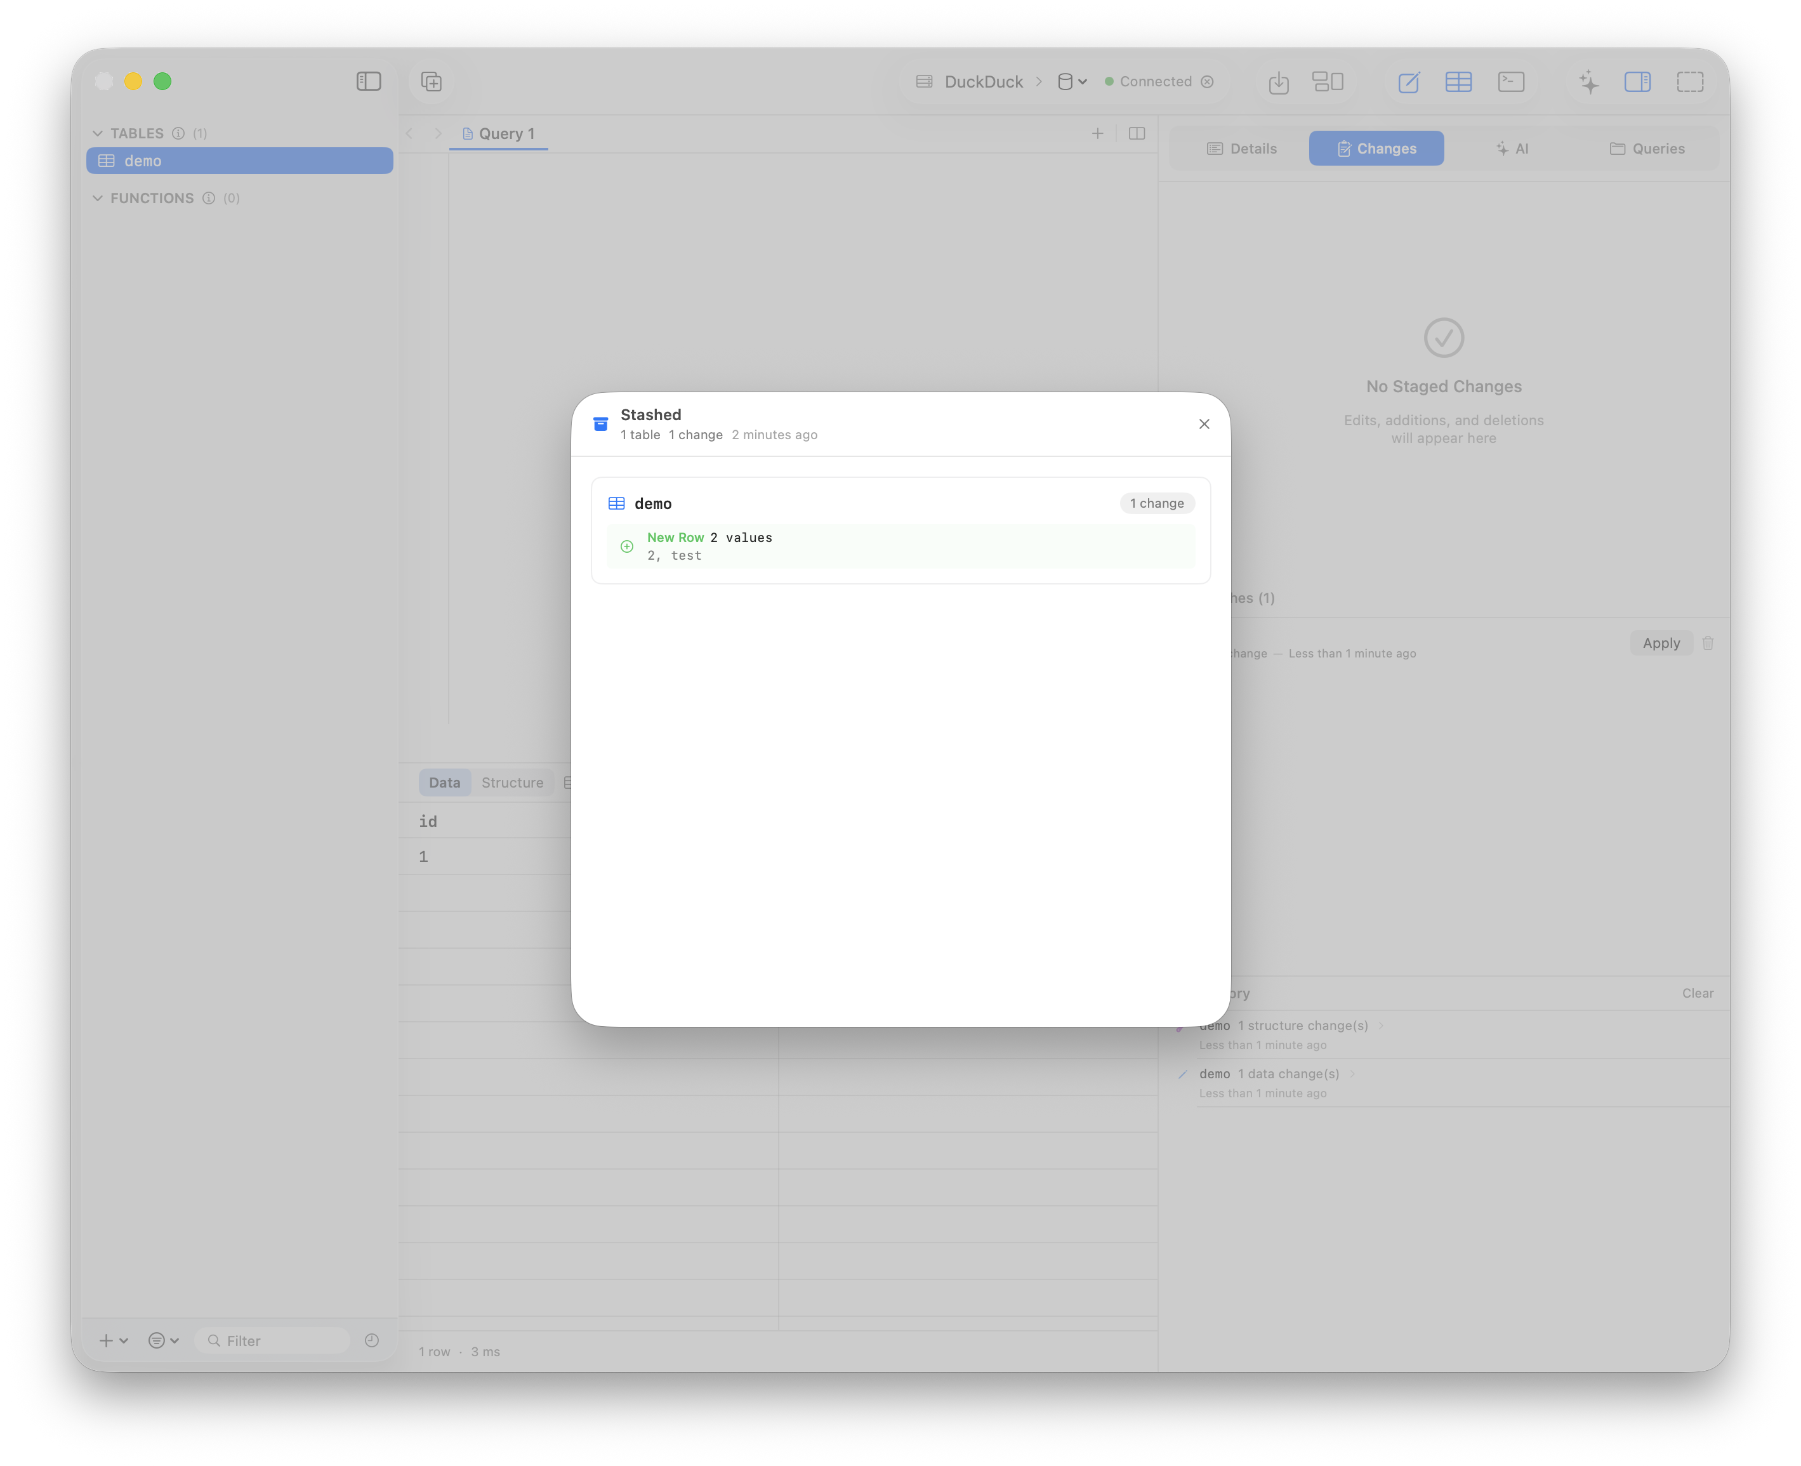Screen dimensions: 1801x1466
Task: Click the yellow minimize window button
Action: [133, 82]
